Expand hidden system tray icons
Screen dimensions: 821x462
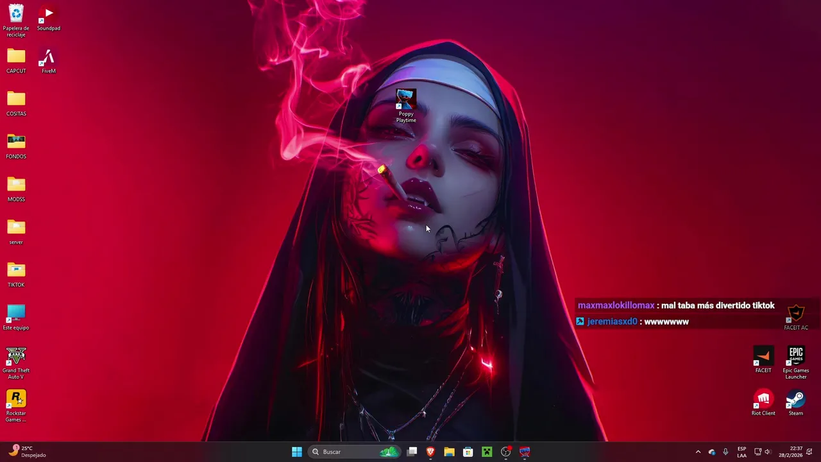[x=698, y=452]
